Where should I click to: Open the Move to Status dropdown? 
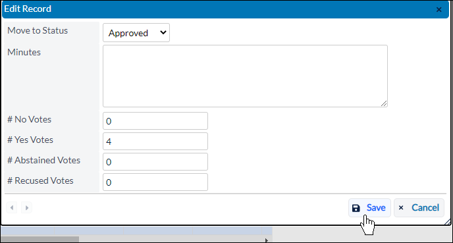(x=136, y=33)
